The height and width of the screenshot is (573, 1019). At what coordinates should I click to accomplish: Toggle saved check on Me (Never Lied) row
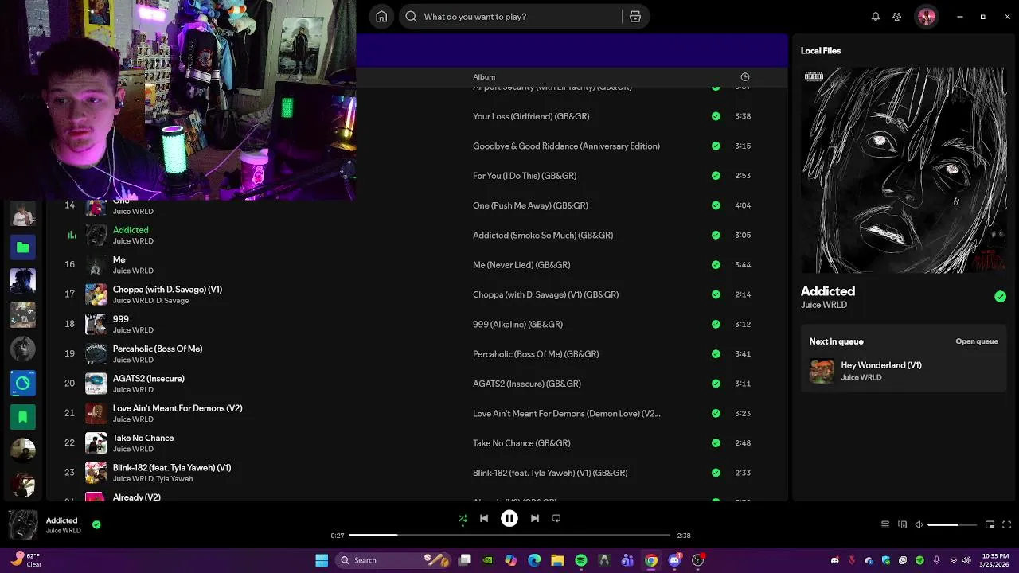[x=716, y=265]
